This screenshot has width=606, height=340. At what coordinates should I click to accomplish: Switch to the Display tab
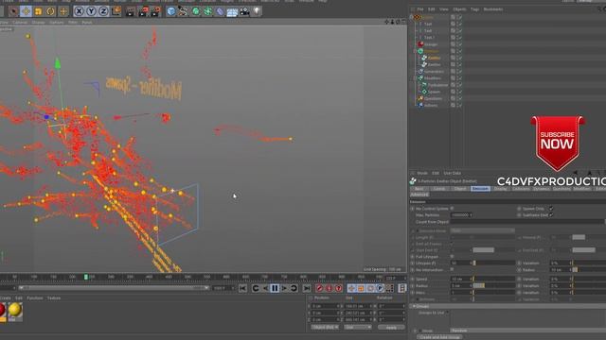[x=500, y=189]
